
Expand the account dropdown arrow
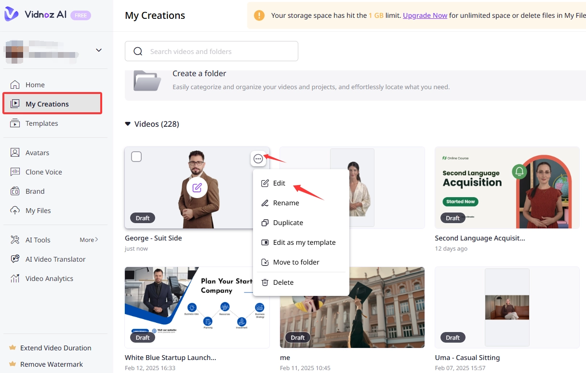[x=99, y=50]
